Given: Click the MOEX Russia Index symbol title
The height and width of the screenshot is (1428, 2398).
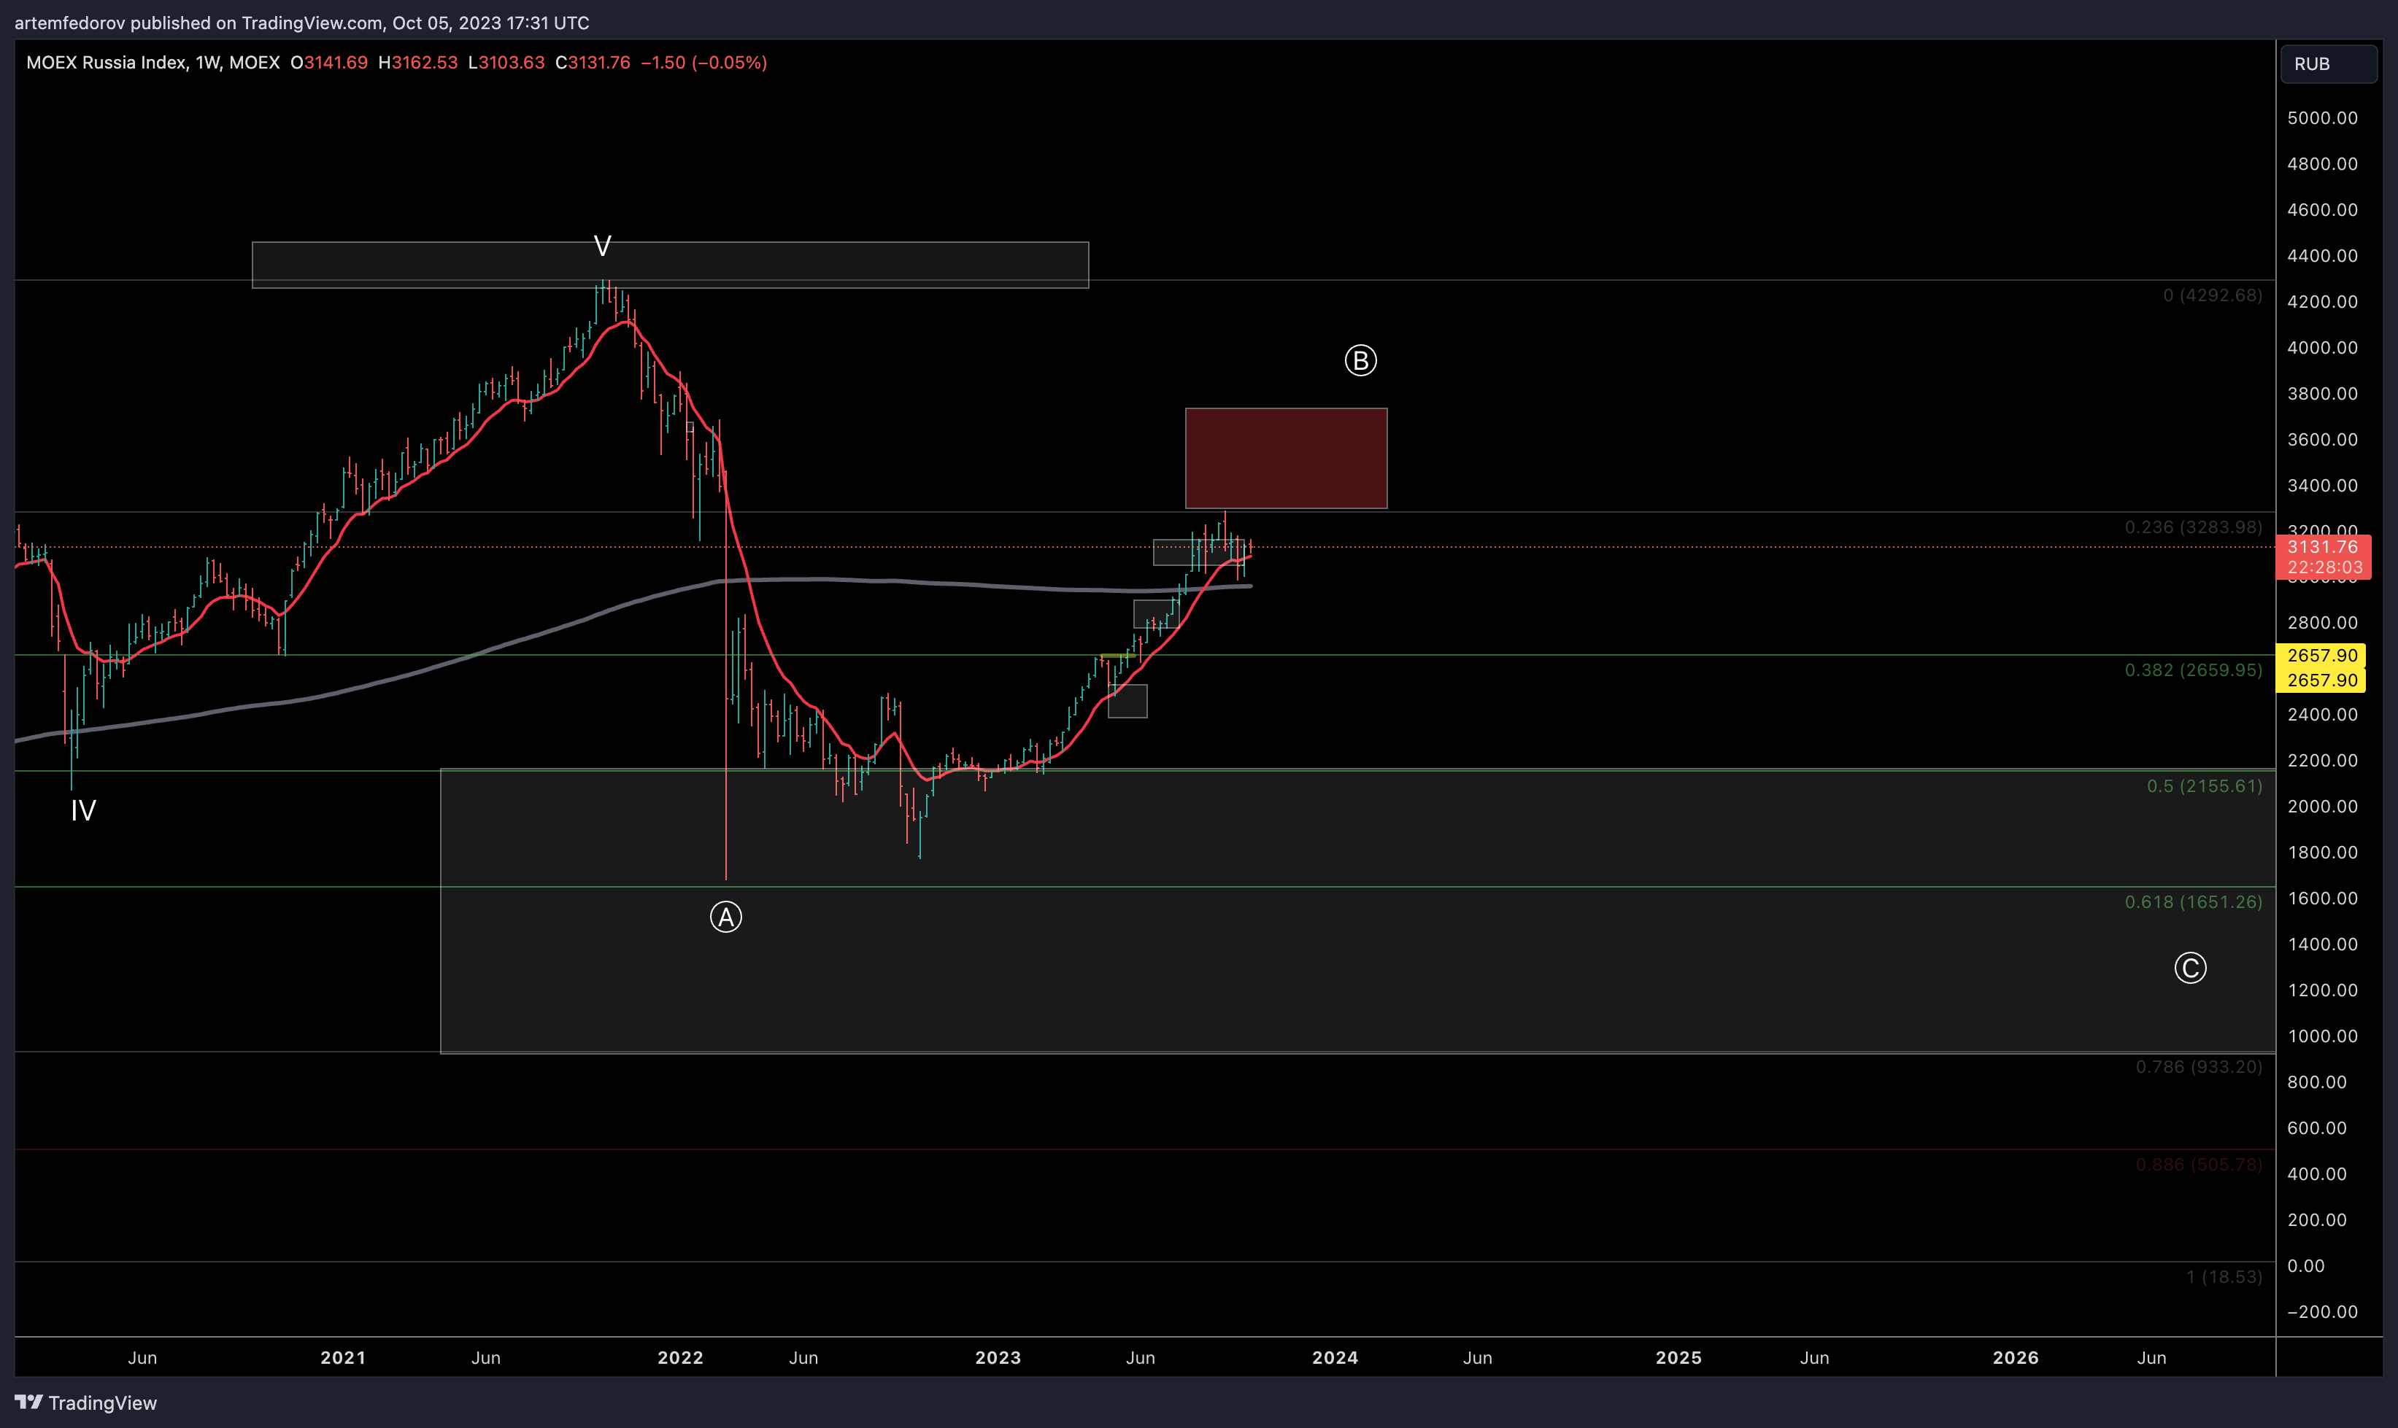Looking at the screenshot, I should (x=153, y=63).
